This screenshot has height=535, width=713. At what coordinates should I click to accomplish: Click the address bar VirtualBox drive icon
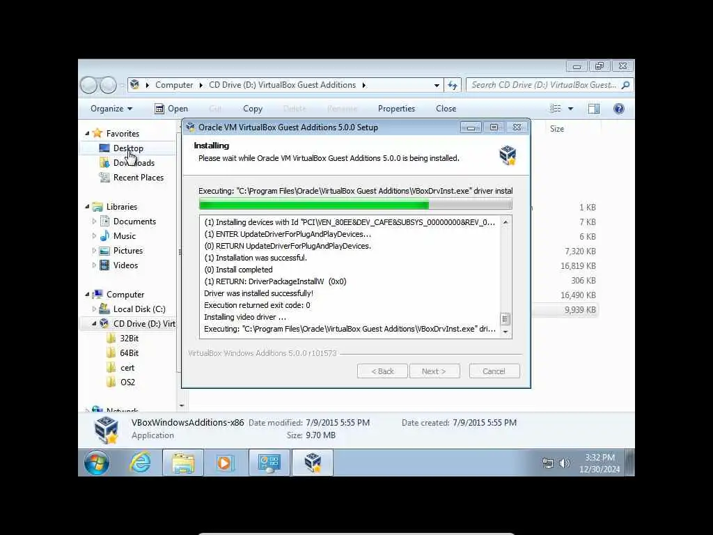pos(134,84)
